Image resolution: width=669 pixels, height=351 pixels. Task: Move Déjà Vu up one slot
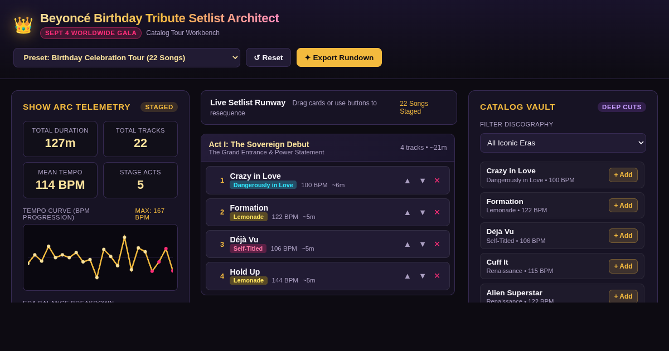pyautogui.click(x=408, y=244)
